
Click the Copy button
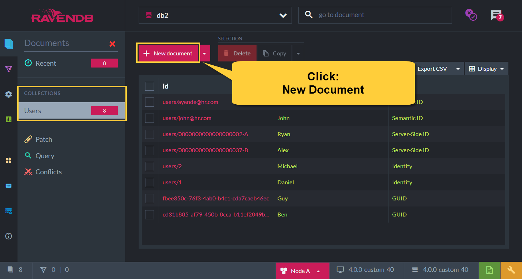pos(274,53)
